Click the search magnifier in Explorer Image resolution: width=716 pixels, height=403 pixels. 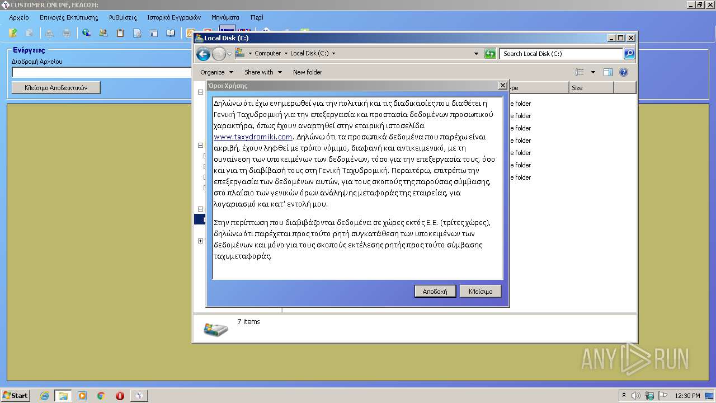tap(629, 54)
